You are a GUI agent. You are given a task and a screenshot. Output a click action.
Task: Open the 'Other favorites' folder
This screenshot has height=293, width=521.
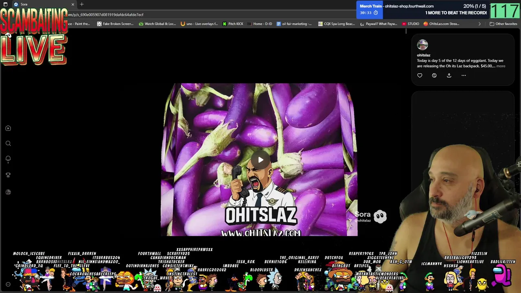(x=503, y=24)
